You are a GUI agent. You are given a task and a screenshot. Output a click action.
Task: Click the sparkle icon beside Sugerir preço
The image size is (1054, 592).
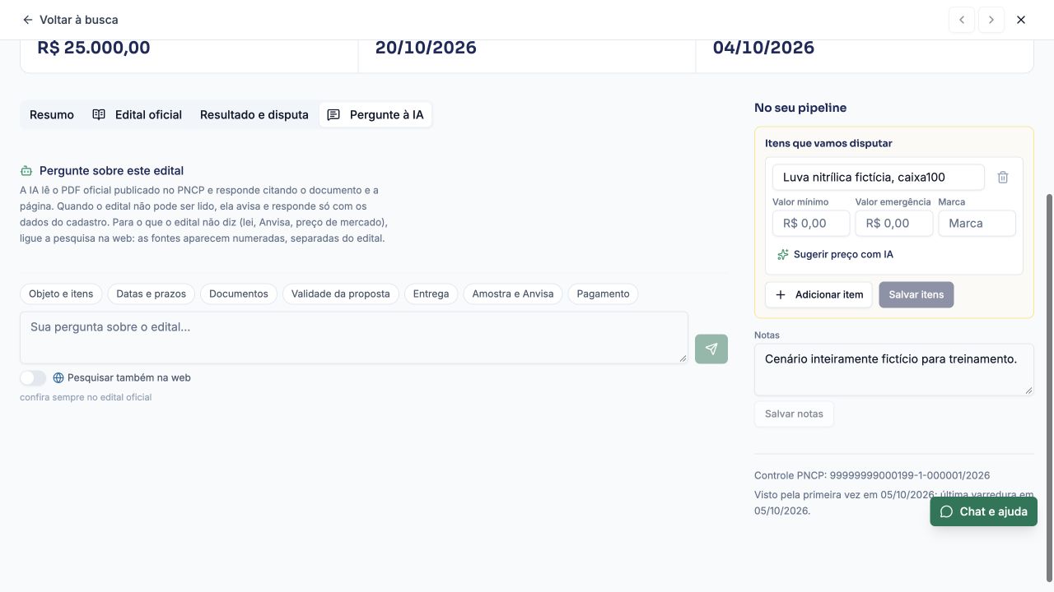point(783,255)
